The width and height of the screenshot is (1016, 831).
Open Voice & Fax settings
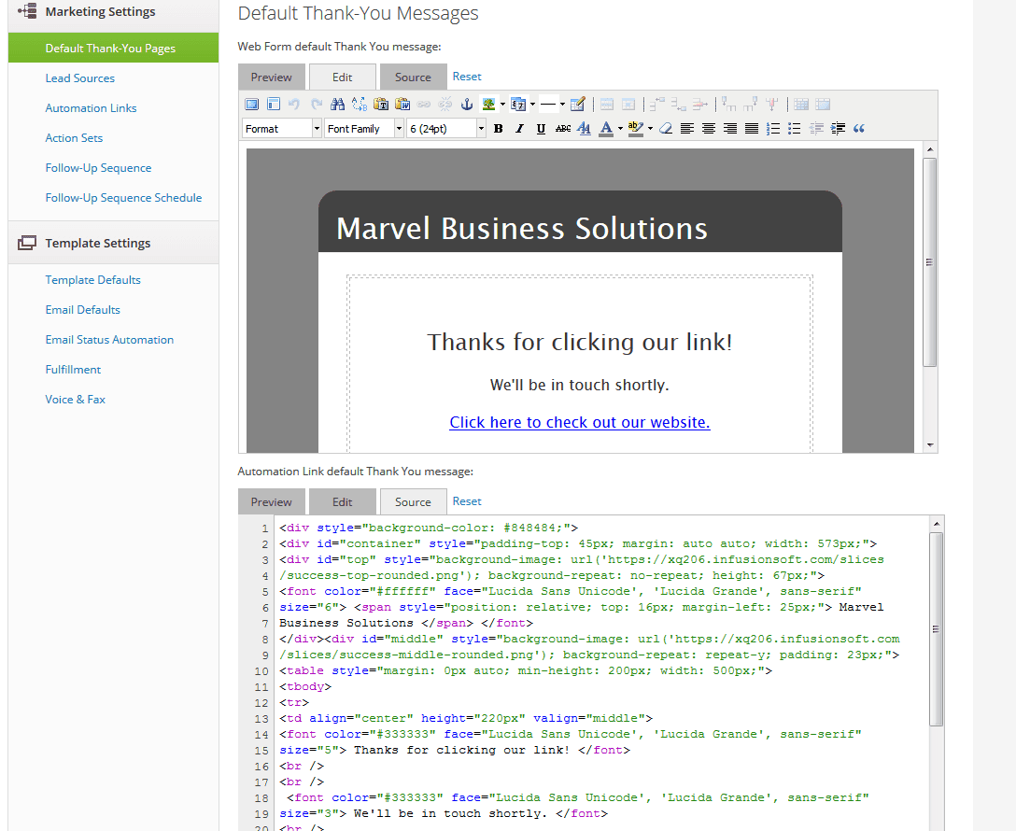[75, 399]
